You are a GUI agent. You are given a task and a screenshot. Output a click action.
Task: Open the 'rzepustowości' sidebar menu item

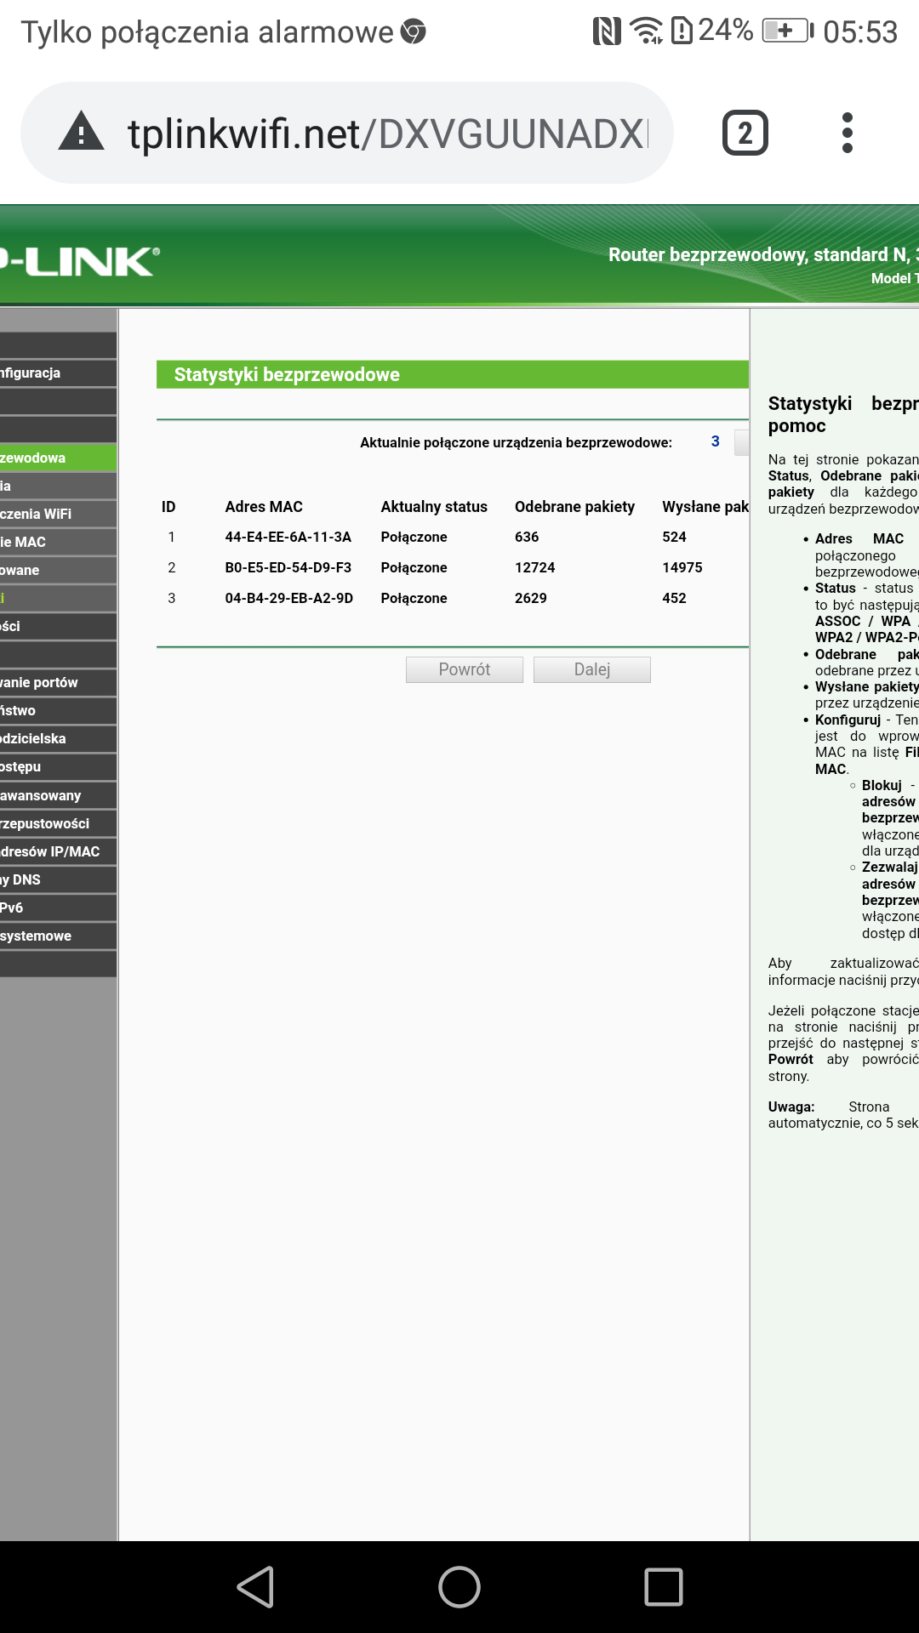(x=58, y=823)
